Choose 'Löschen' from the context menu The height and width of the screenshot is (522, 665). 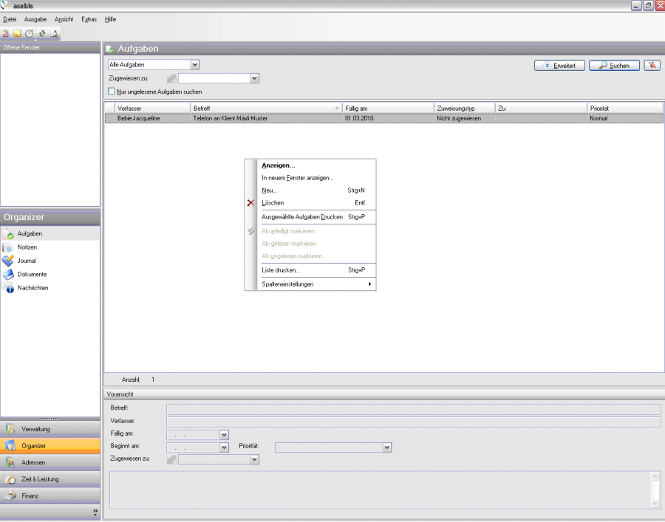pyautogui.click(x=273, y=203)
